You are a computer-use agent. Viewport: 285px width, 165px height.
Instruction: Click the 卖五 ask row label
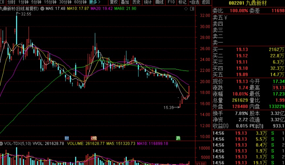218,18
